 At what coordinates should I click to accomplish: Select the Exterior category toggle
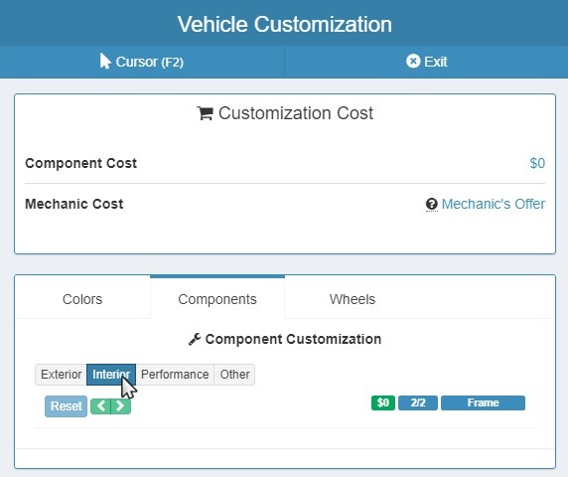(61, 375)
